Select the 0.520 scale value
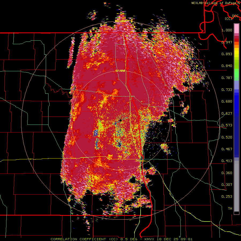The height and width of the screenshot is (241, 241). (227, 137)
